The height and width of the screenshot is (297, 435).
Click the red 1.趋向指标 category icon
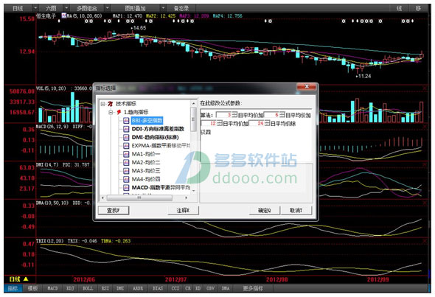click(x=119, y=112)
